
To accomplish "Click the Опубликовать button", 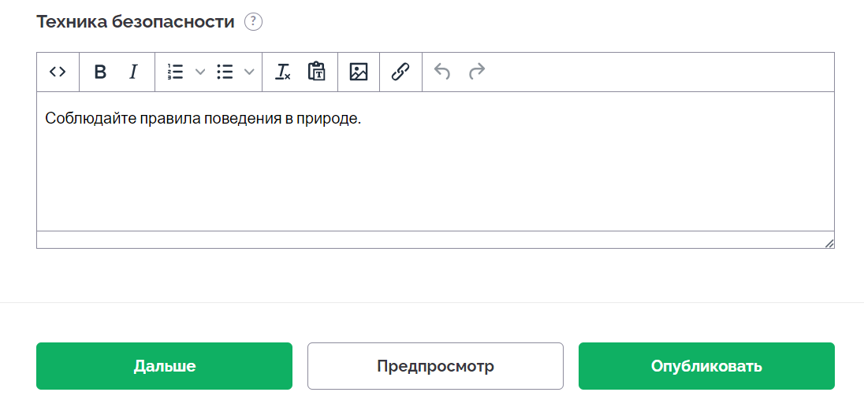I will point(706,366).
